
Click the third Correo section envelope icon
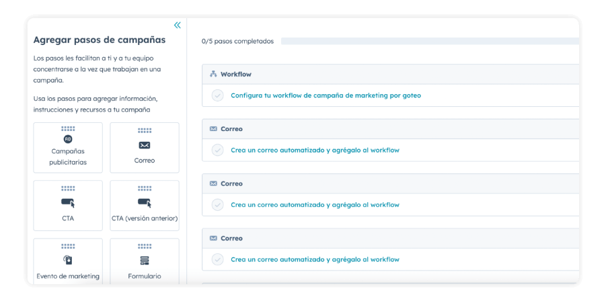click(x=213, y=239)
